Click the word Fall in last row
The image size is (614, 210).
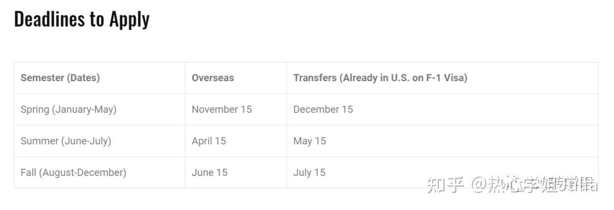point(28,173)
